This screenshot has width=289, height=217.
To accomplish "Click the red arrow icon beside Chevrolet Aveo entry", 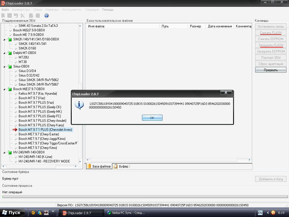I will (x=15, y=130).
